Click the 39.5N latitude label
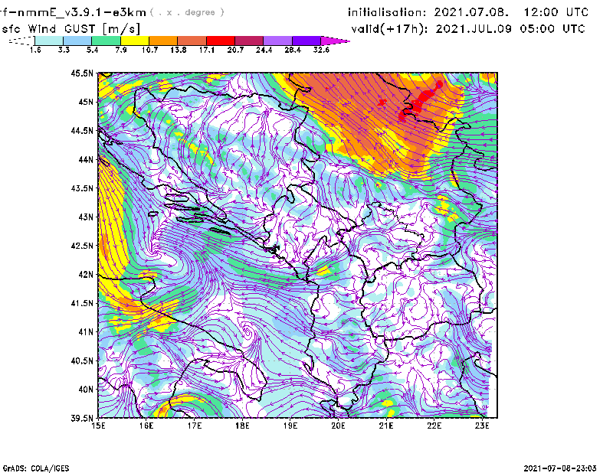The width and height of the screenshot is (613, 473). tap(82, 418)
